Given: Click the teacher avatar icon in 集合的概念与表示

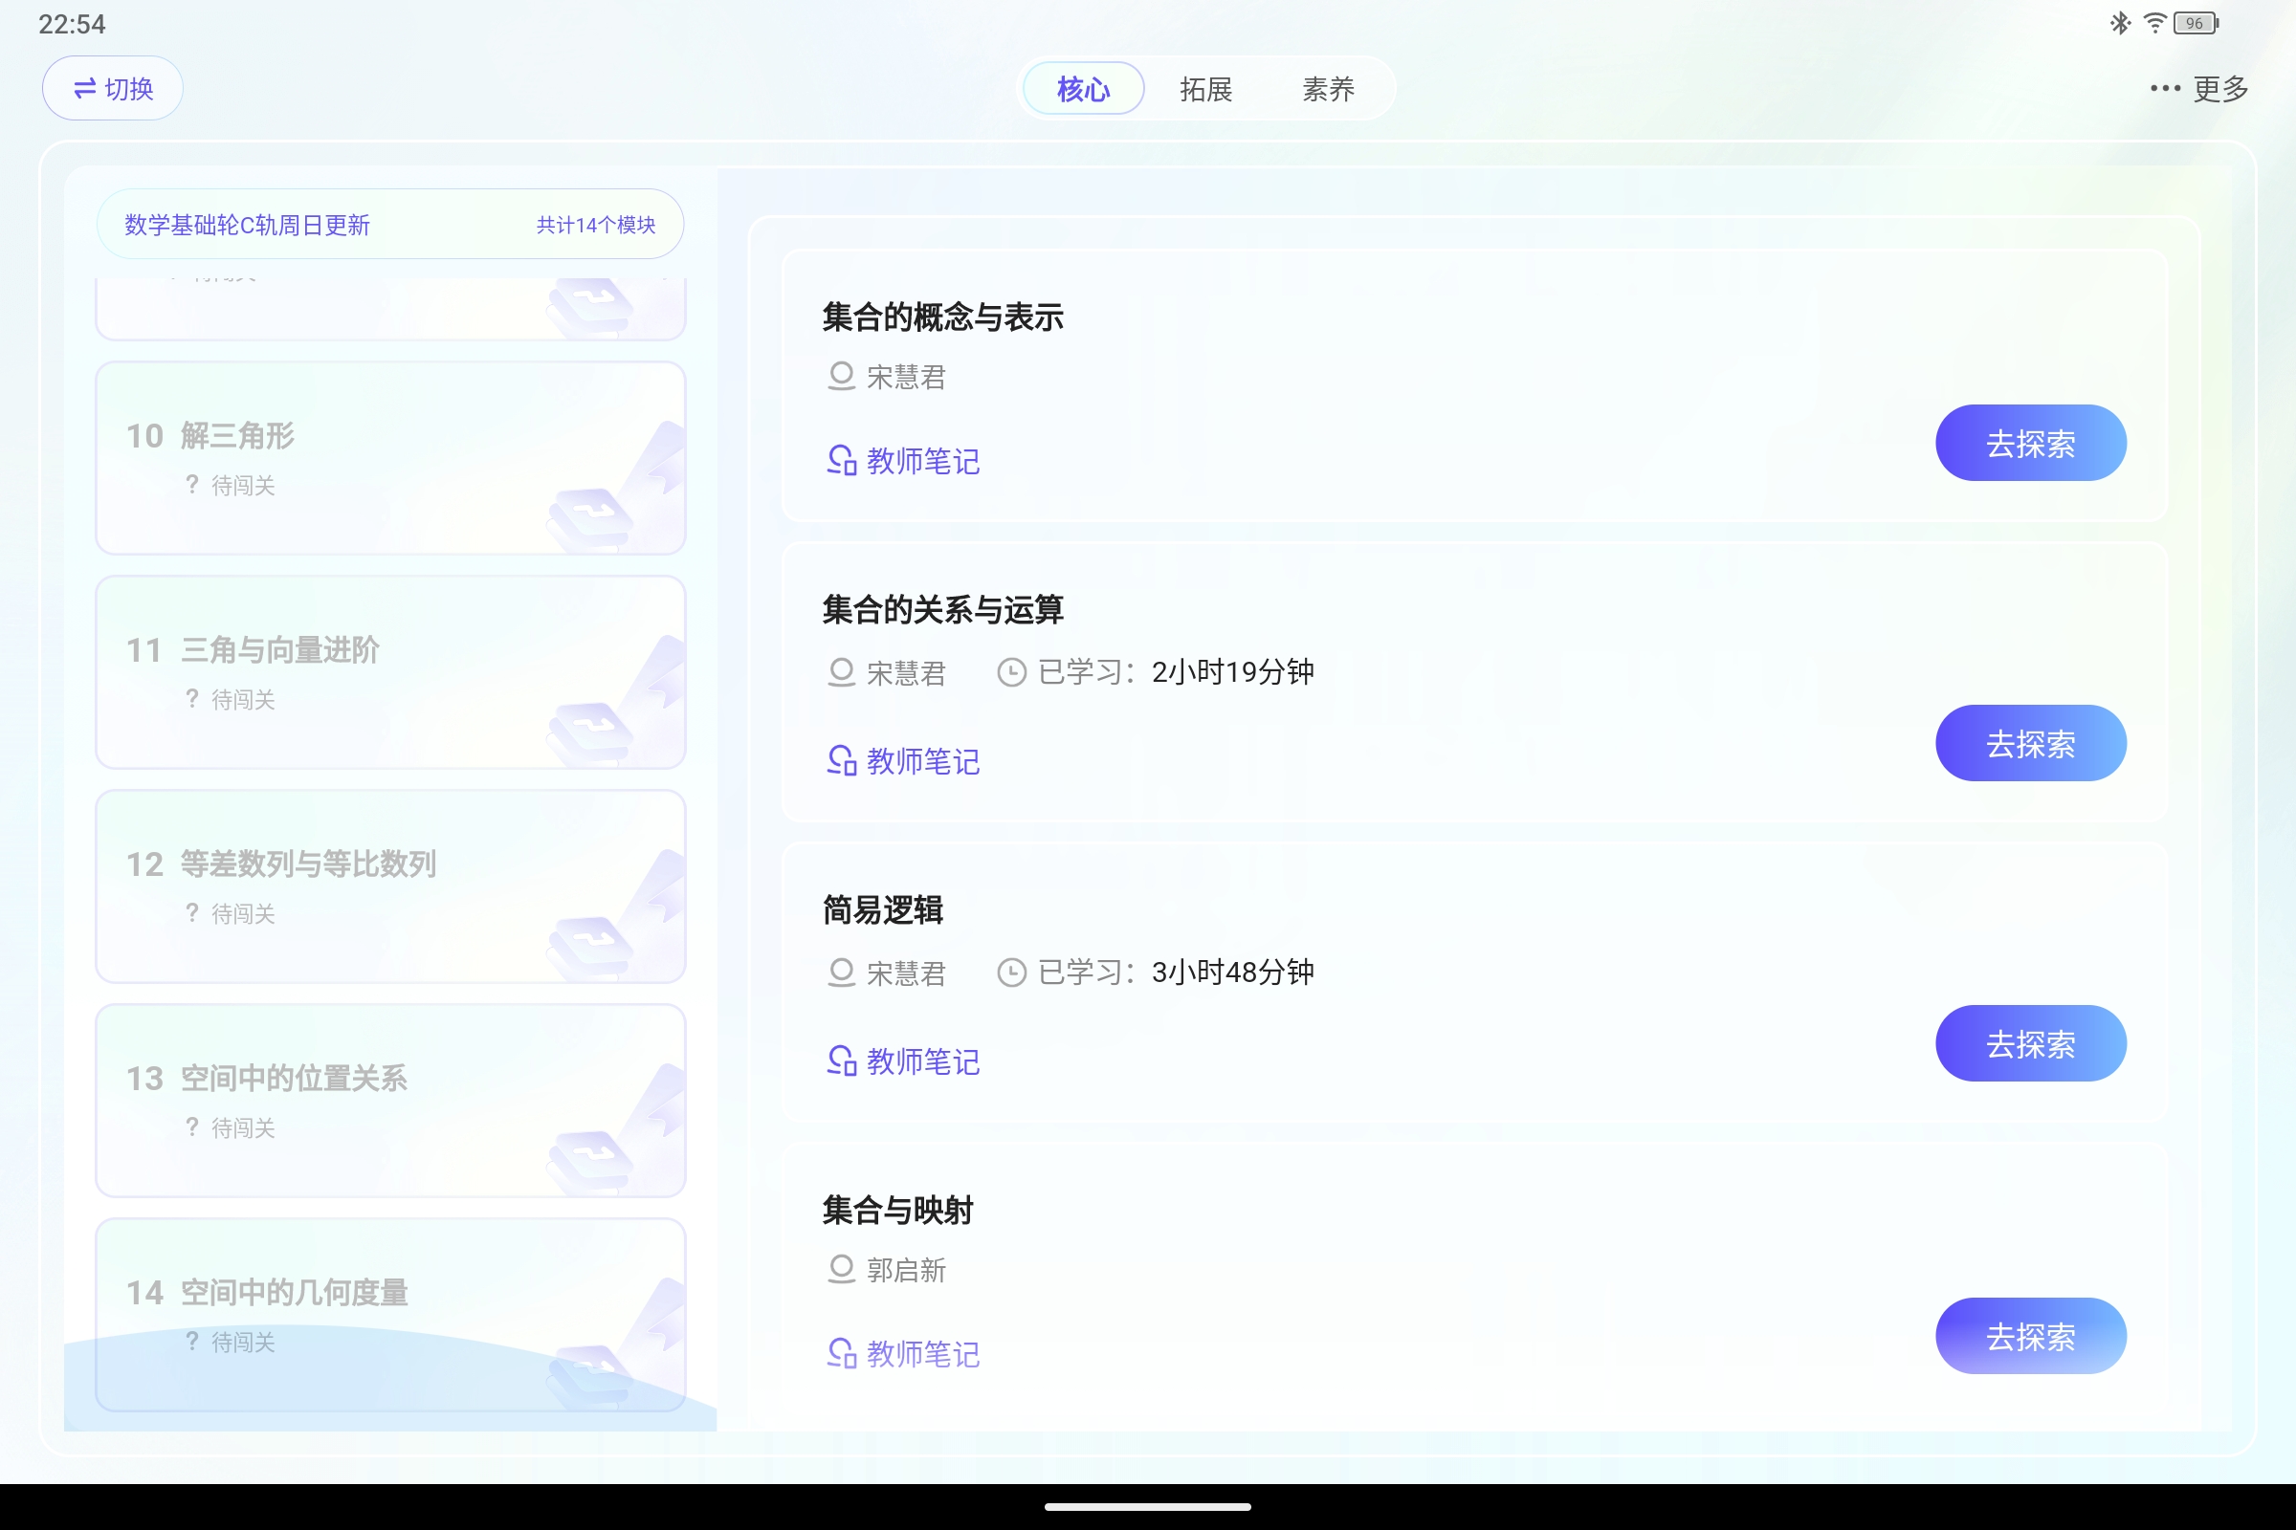Looking at the screenshot, I should tap(842, 377).
